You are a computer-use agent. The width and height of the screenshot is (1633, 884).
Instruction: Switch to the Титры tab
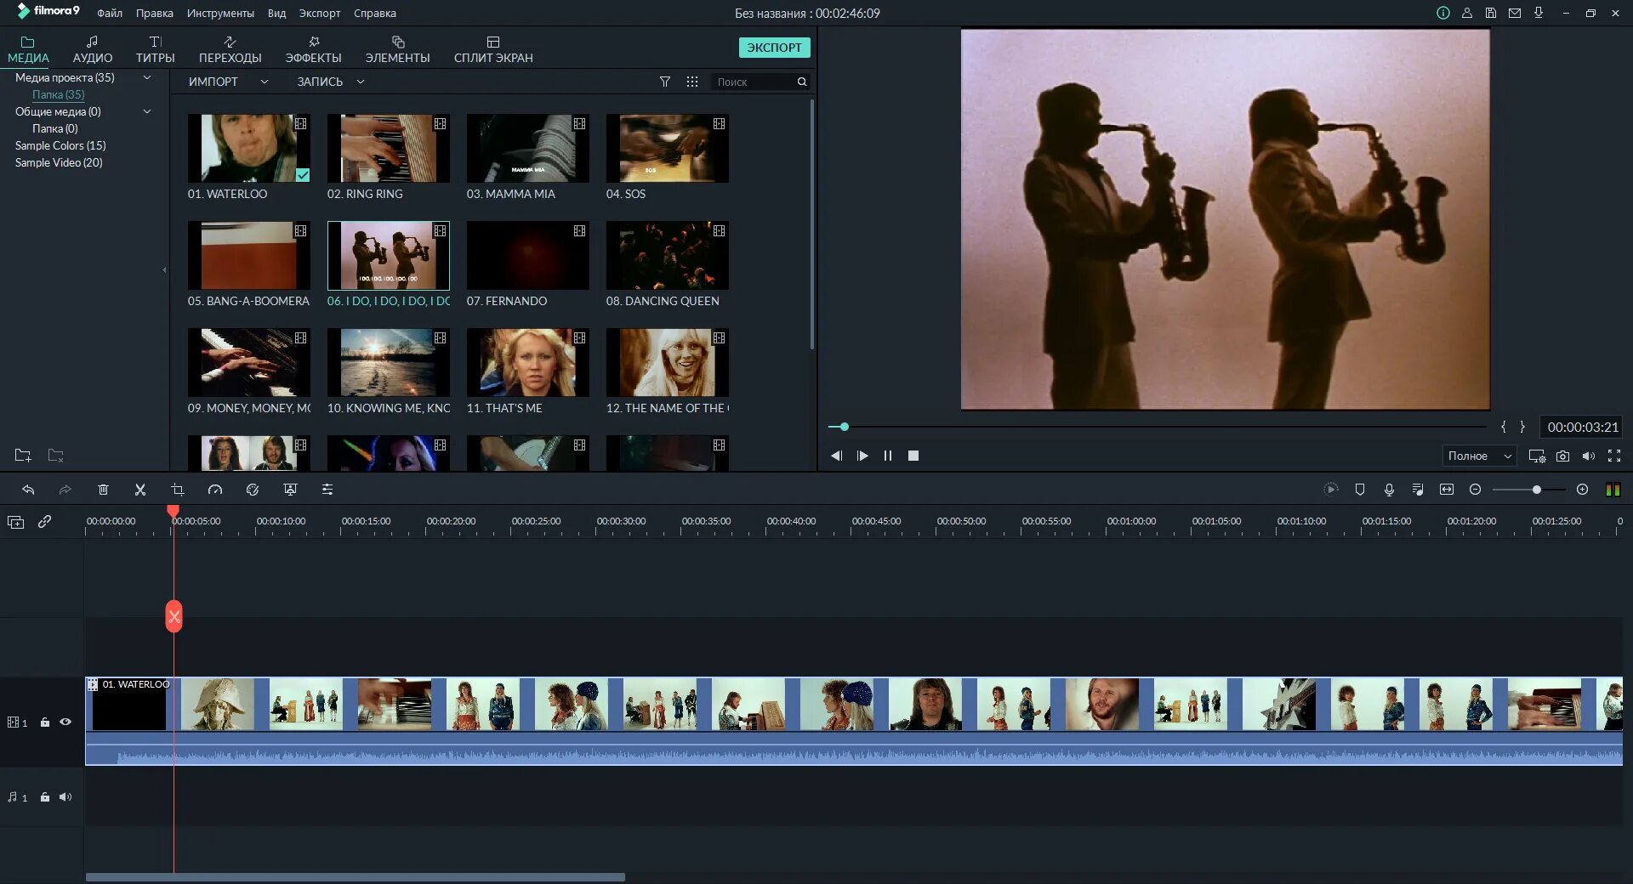156,49
